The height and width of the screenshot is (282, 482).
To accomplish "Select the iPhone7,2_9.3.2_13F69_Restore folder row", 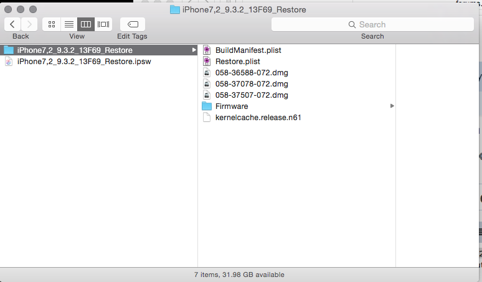I will pos(98,50).
